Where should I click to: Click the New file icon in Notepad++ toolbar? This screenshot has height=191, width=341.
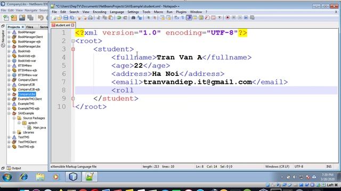point(54,18)
